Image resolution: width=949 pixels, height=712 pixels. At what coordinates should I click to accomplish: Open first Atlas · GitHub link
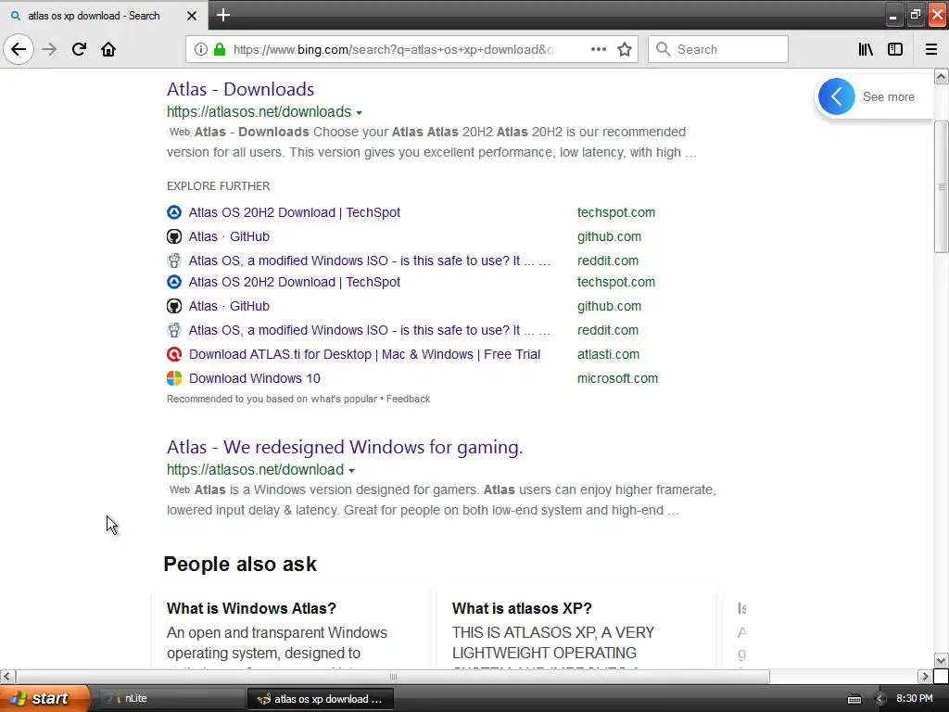[229, 236]
